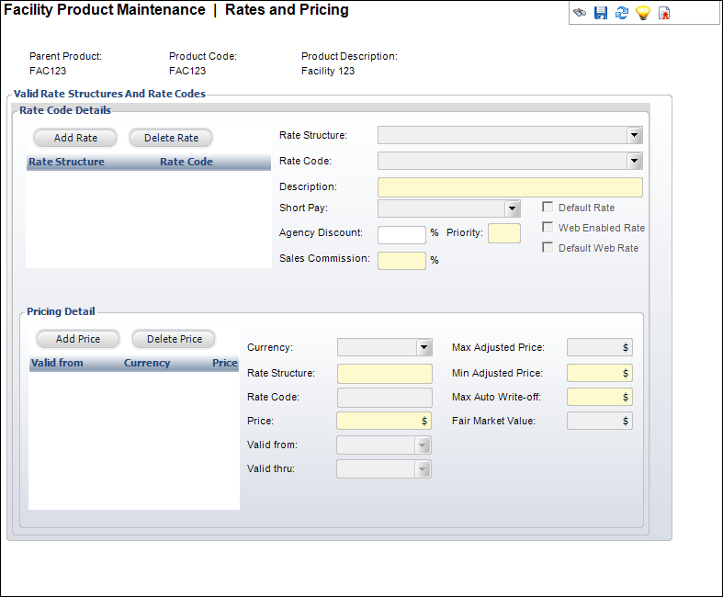The height and width of the screenshot is (597, 723).
Task: Click the binoculars search icon
Action: point(581,13)
